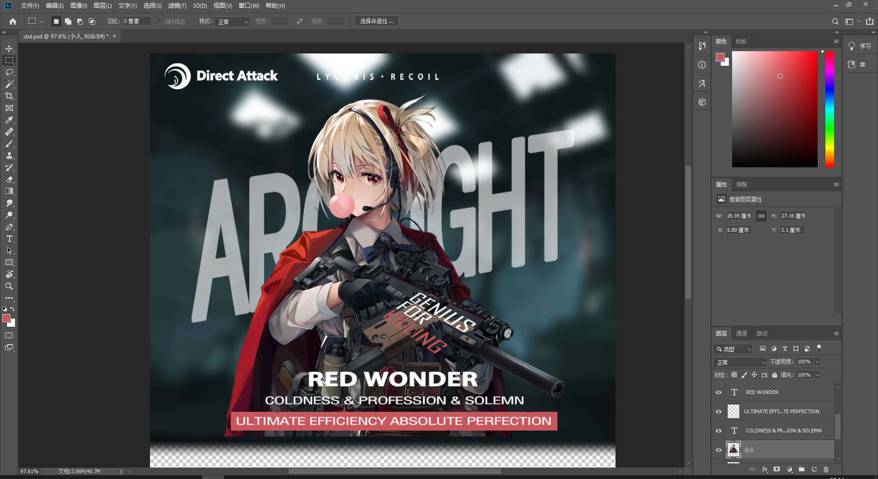Click the vertical hue spectrum slider

pos(830,109)
